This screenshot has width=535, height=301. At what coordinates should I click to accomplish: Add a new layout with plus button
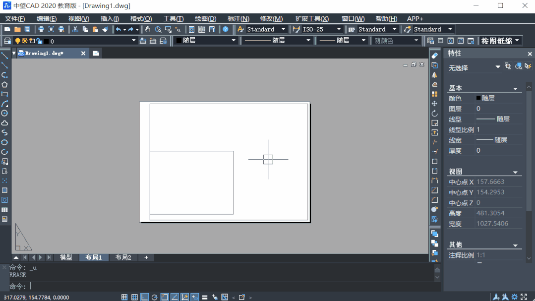(146, 257)
